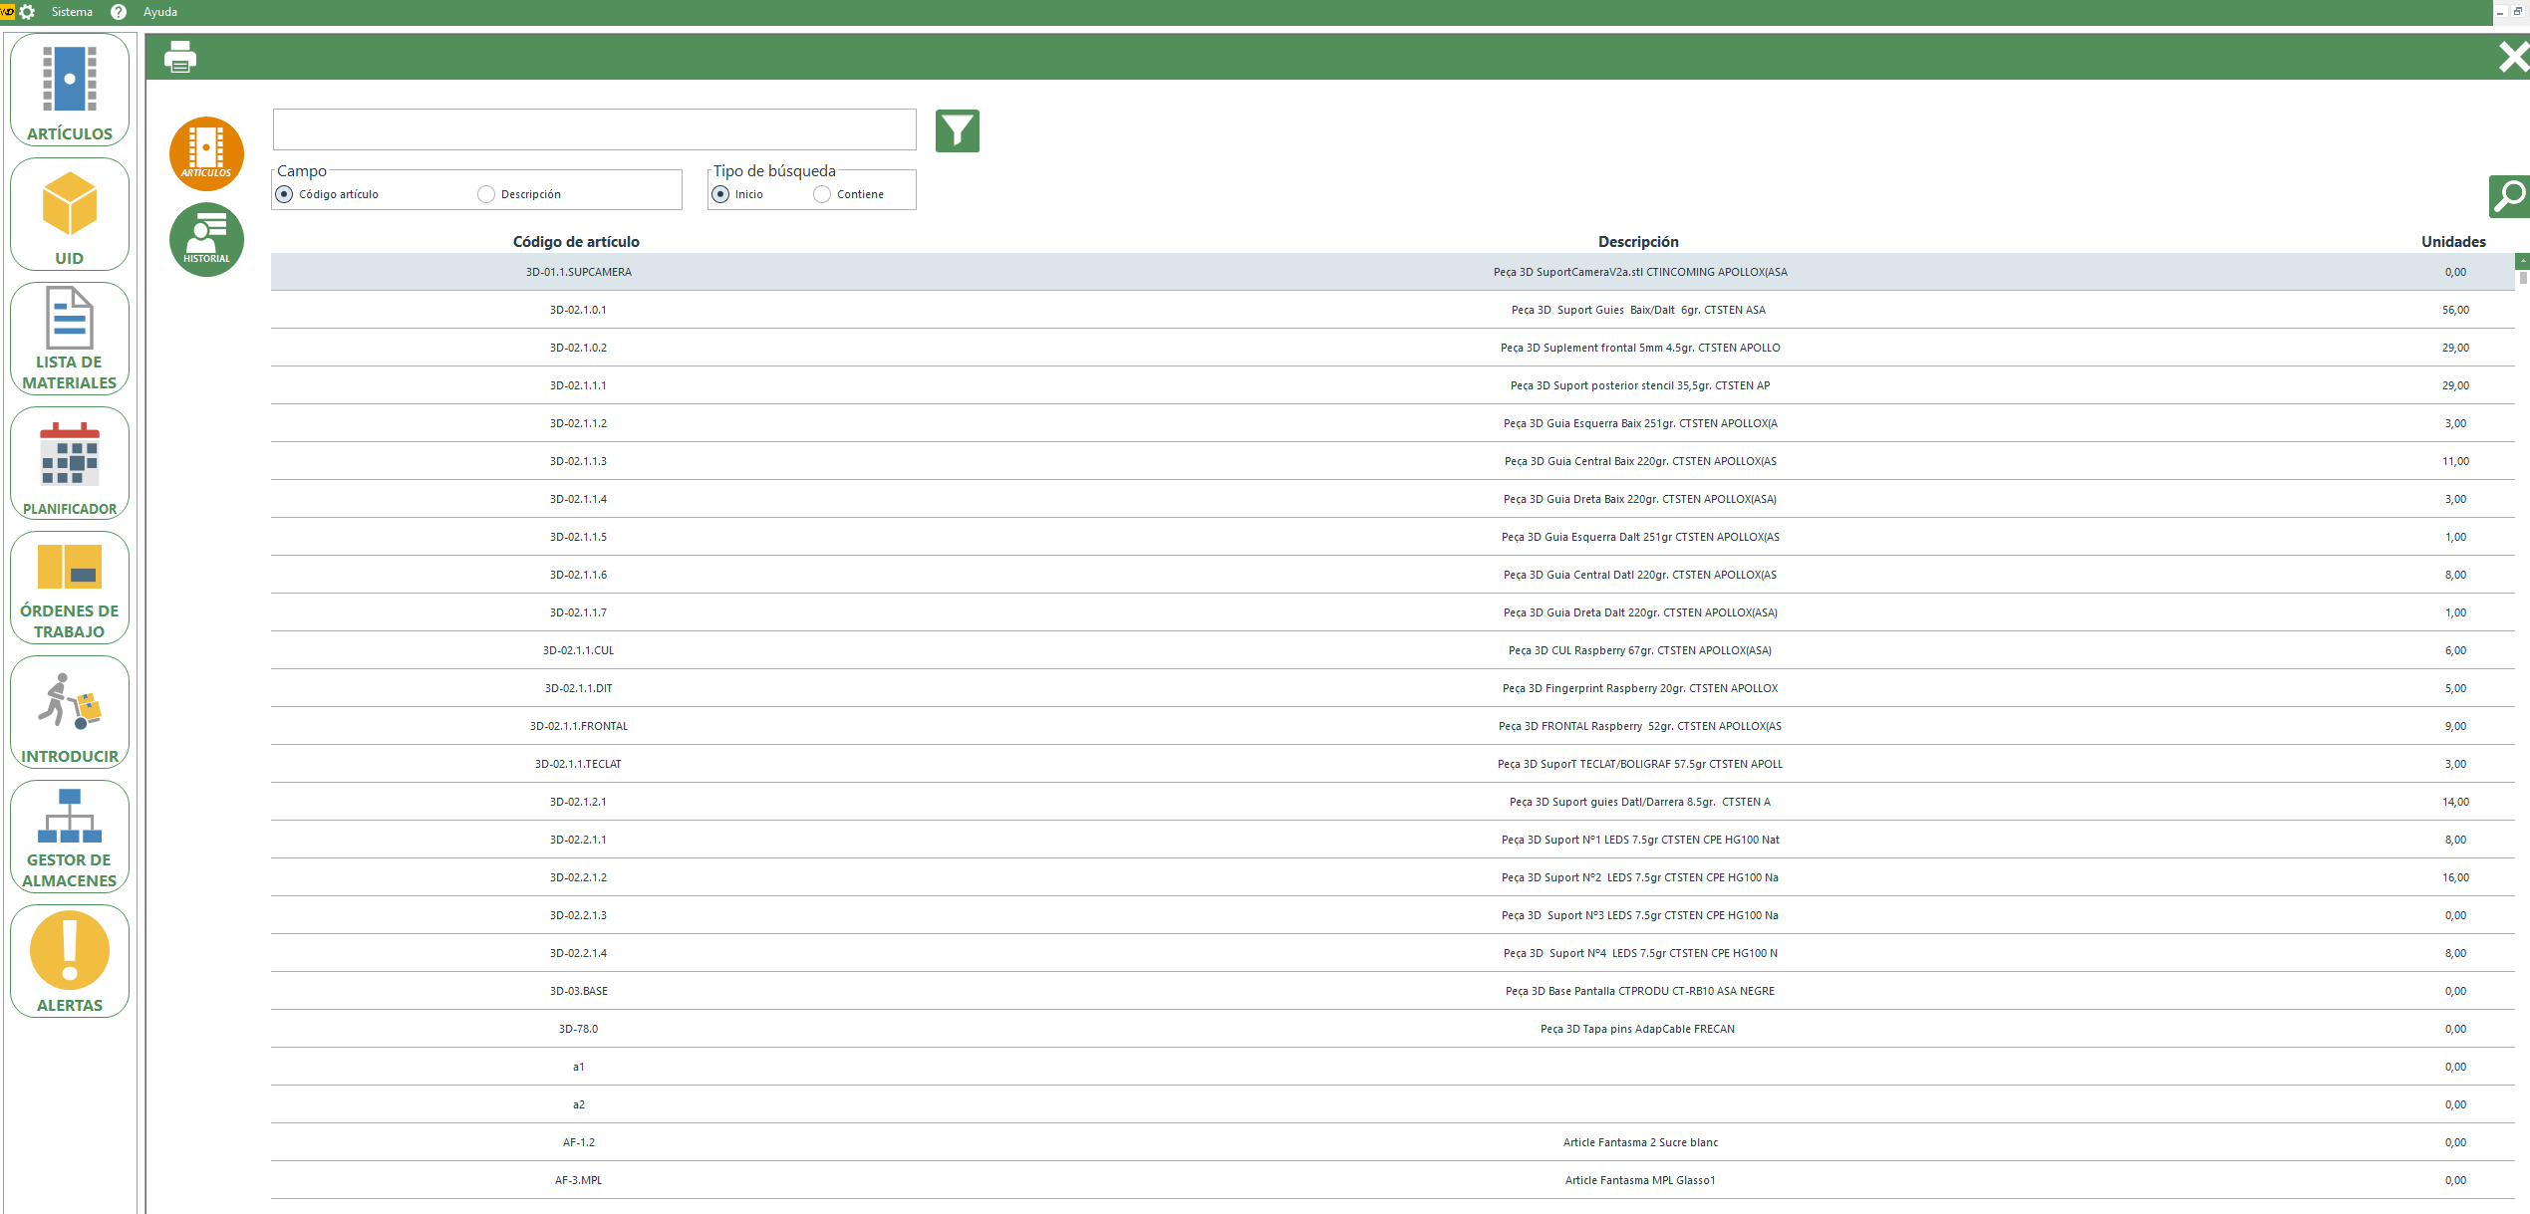Screen dimensions: 2530x1214
Task: Open the Artículos module in sidebar
Action: click(70, 91)
